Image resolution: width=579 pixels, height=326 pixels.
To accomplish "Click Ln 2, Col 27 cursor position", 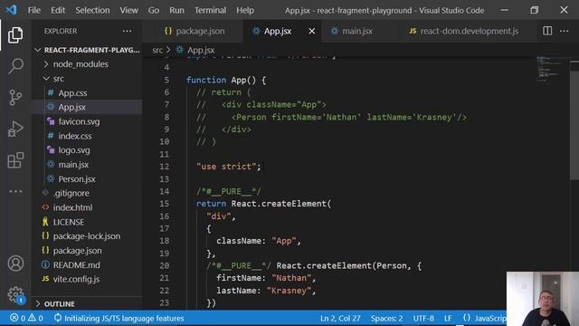I will [340, 318].
